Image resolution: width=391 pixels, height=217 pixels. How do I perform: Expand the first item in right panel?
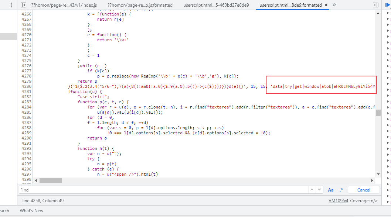388,13
